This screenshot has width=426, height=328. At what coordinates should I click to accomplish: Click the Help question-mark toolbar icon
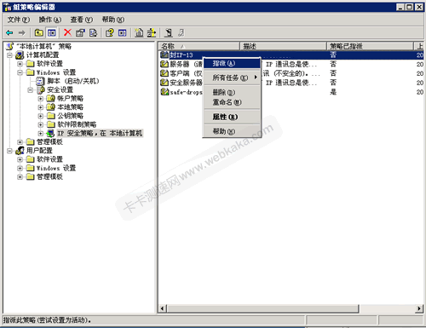(x=109, y=33)
